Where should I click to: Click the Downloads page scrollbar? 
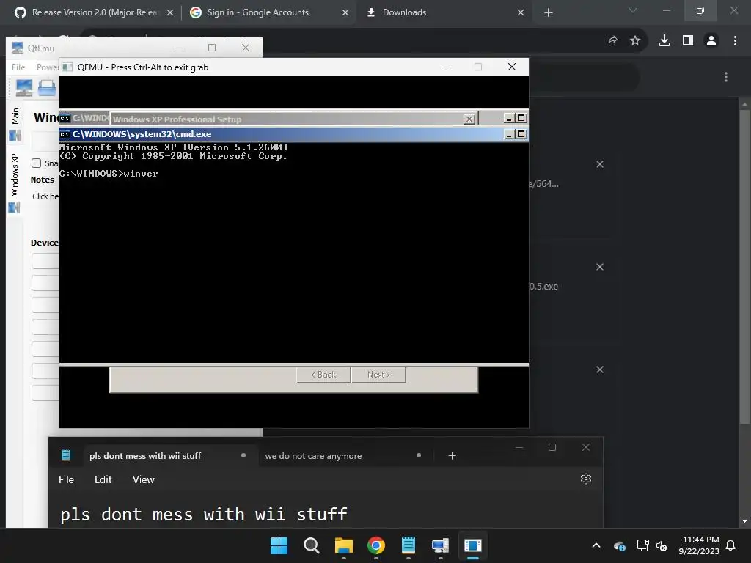click(x=744, y=266)
